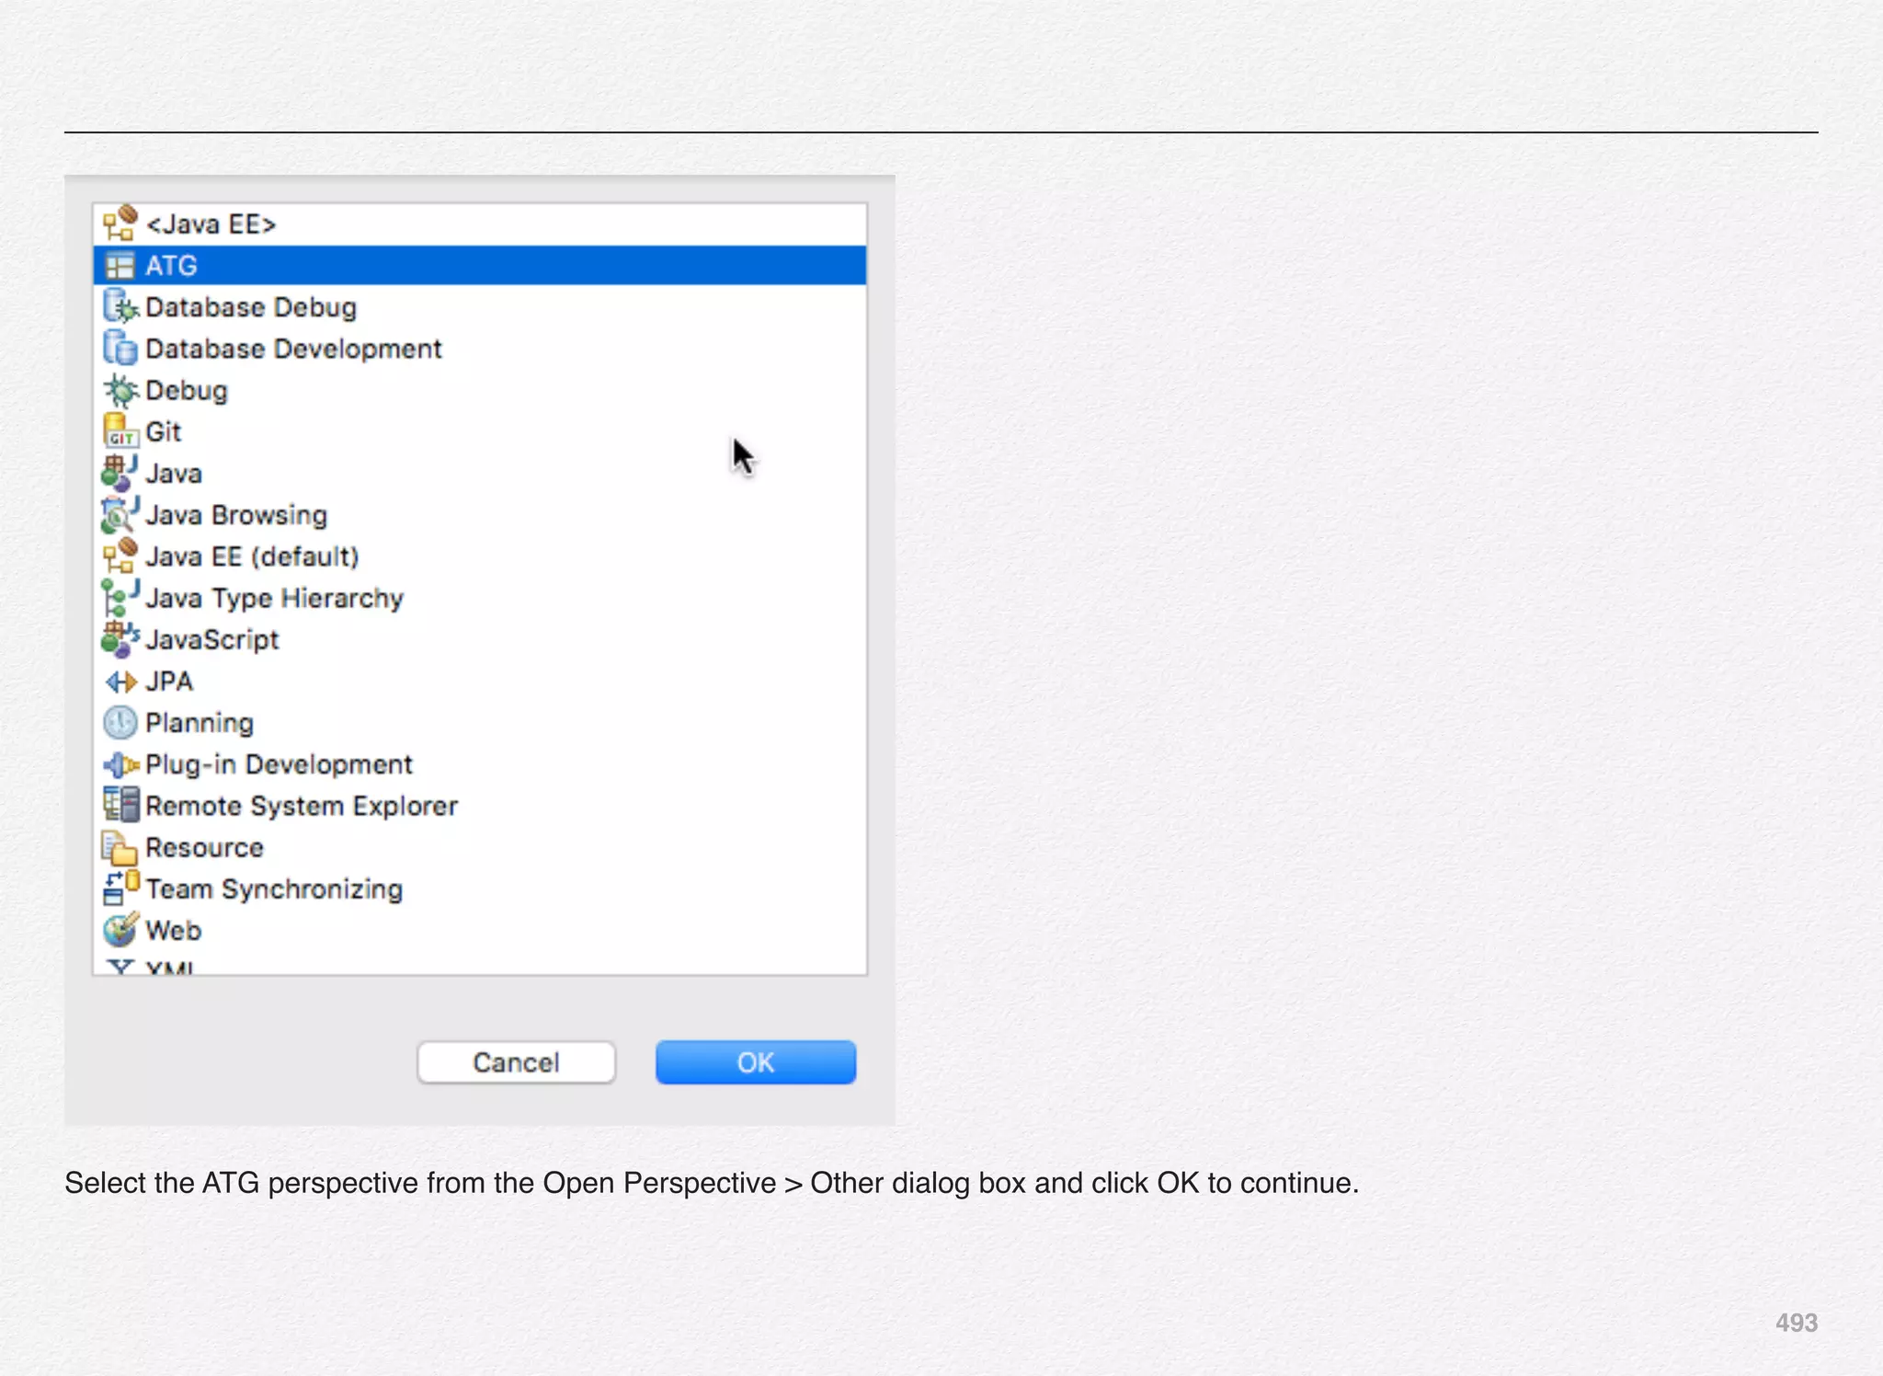Confirm with the OK button
1883x1376 pixels.
tap(756, 1062)
